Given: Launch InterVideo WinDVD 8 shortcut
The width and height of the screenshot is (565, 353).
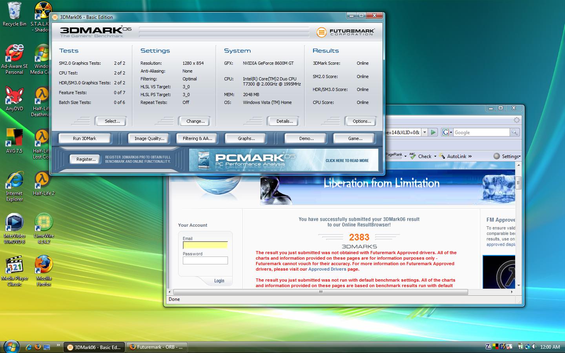Looking at the screenshot, I should click(x=15, y=229).
